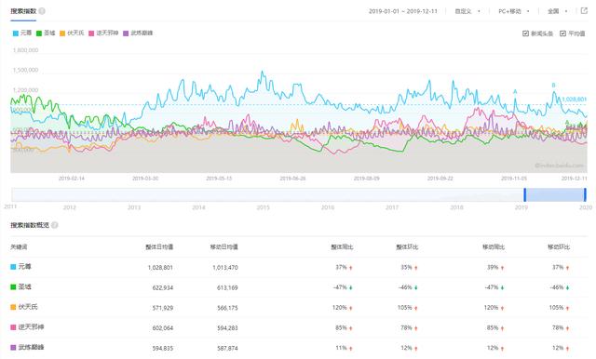
Task: Click year 2015 on the timeline axis
Action: 263,207
